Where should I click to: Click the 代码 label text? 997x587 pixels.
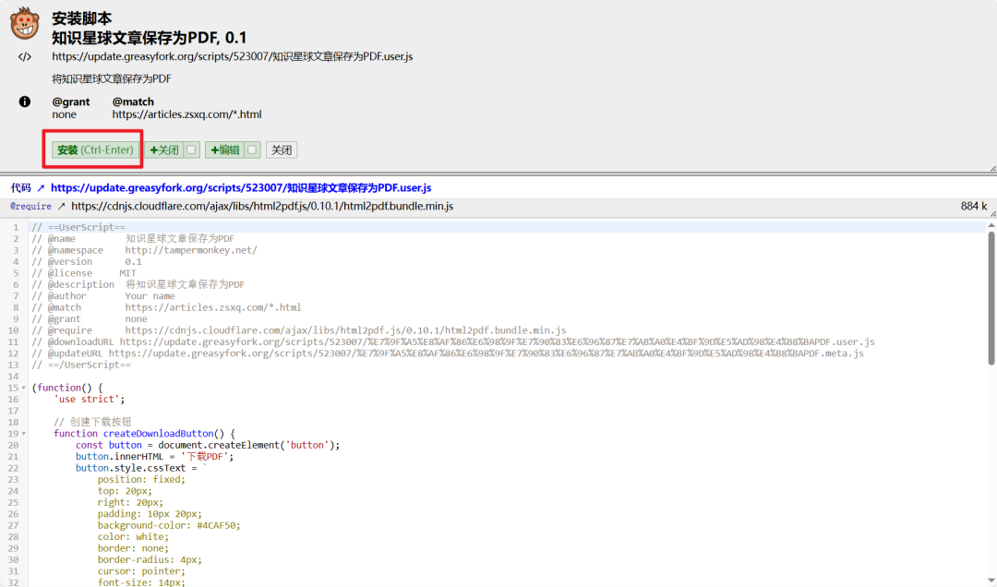point(21,188)
